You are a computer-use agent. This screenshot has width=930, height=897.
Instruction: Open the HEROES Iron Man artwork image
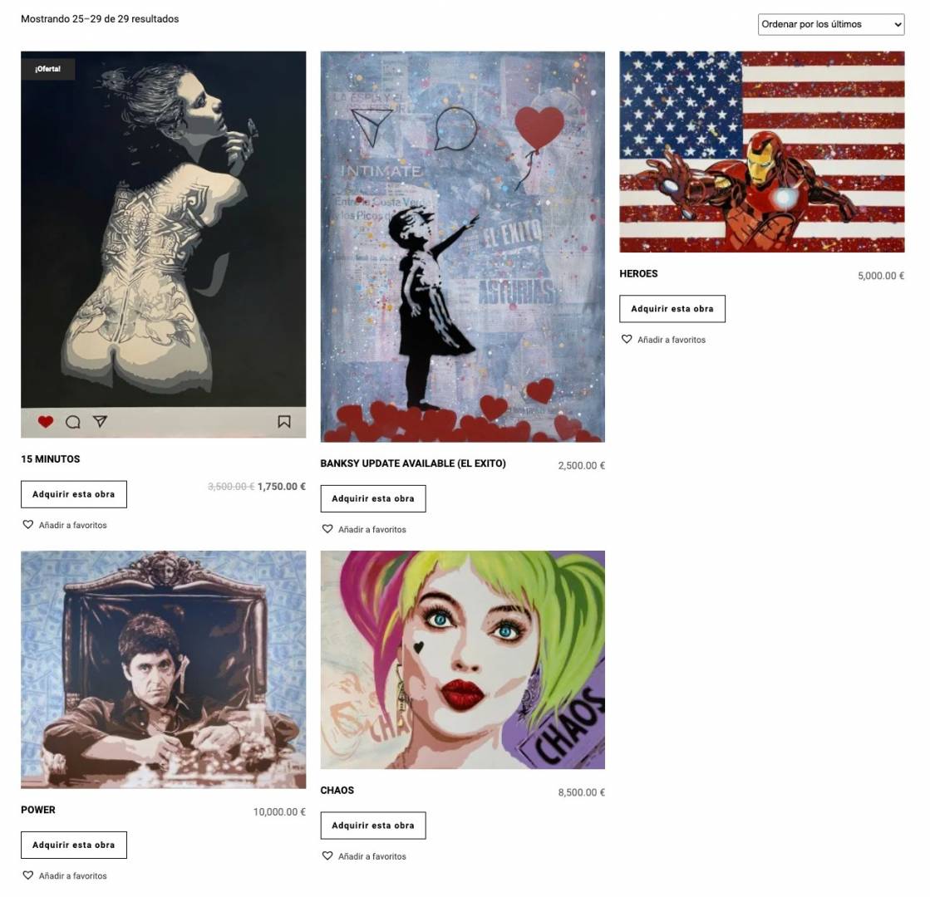(761, 152)
